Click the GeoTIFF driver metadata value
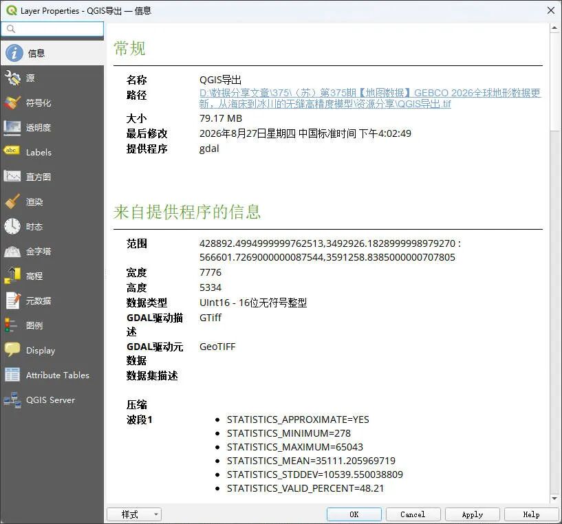The image size is (562, 524). [217, 347]
